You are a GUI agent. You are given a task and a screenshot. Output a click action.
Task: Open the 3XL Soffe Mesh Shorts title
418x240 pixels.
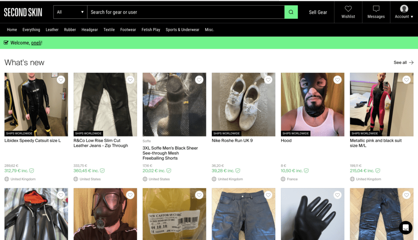(170, 153)
